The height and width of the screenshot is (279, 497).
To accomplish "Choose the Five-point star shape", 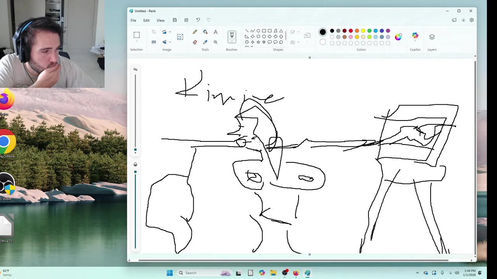I will [x=258, y=42].
